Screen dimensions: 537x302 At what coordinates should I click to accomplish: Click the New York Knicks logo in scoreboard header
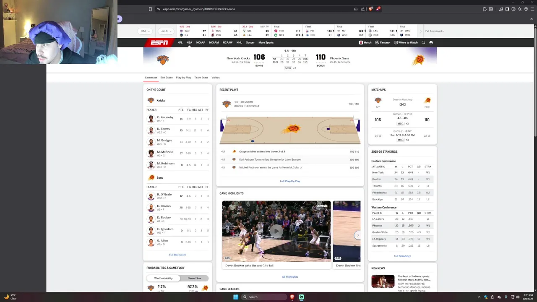click(163, 60)
